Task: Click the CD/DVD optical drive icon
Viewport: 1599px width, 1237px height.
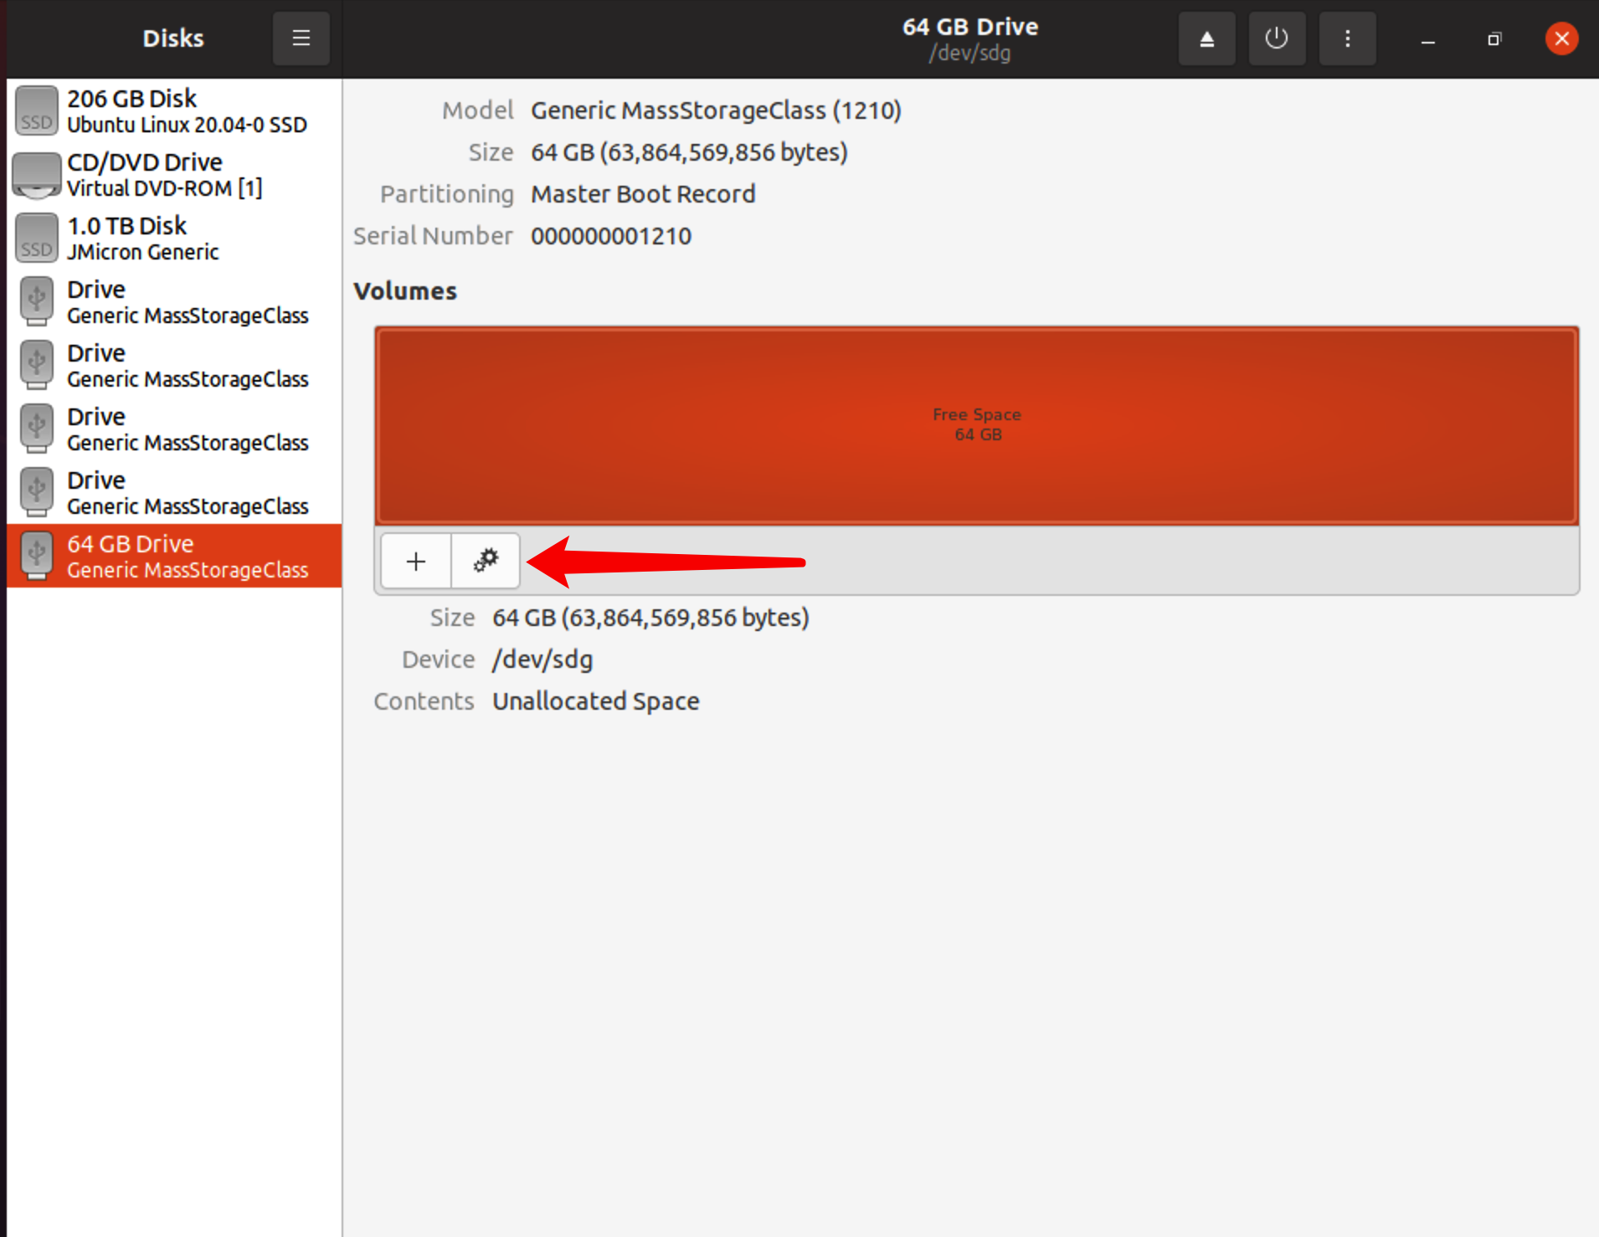Action: pyautogui.click(x=37, y=175)
